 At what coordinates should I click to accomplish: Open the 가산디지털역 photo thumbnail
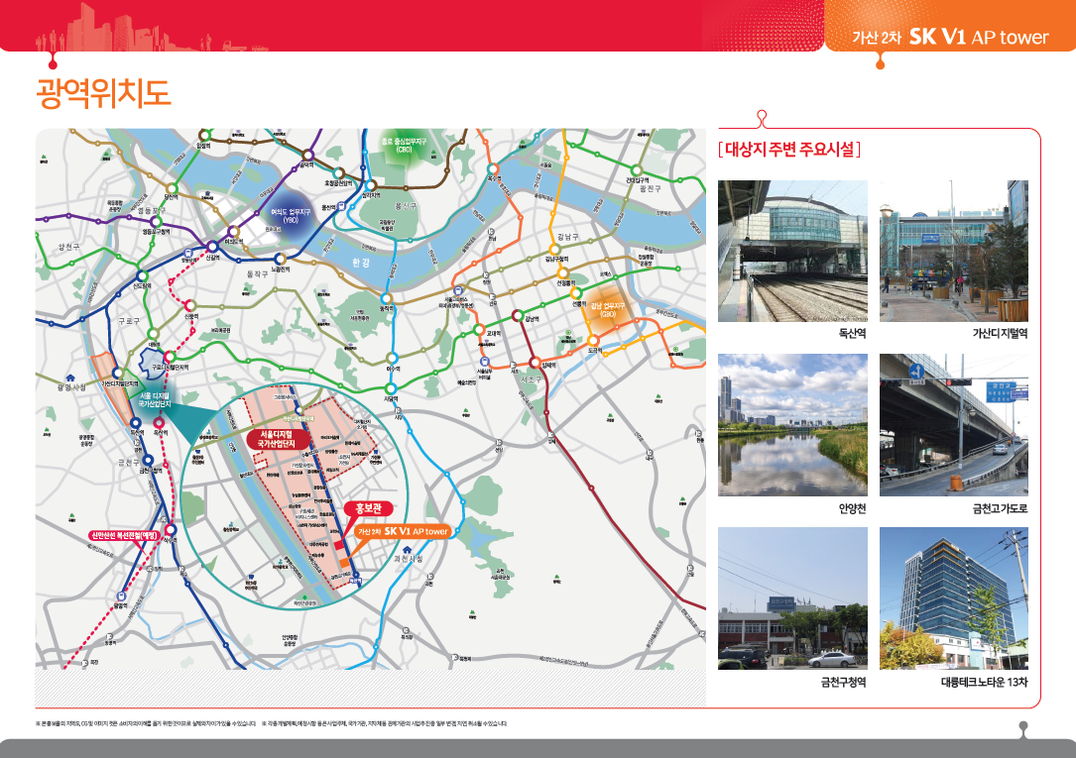click(954, 251)
